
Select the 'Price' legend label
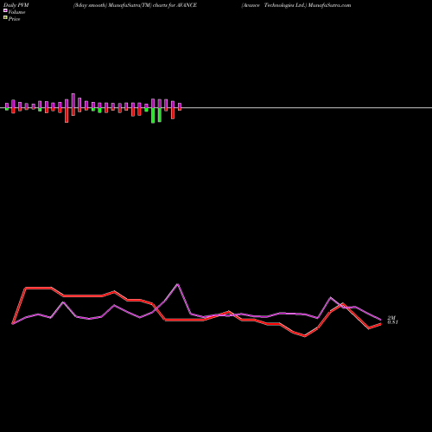14,19
